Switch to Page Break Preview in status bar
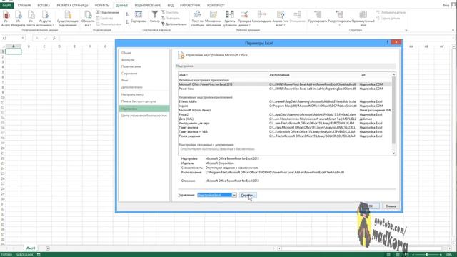 tap(406, 255)
